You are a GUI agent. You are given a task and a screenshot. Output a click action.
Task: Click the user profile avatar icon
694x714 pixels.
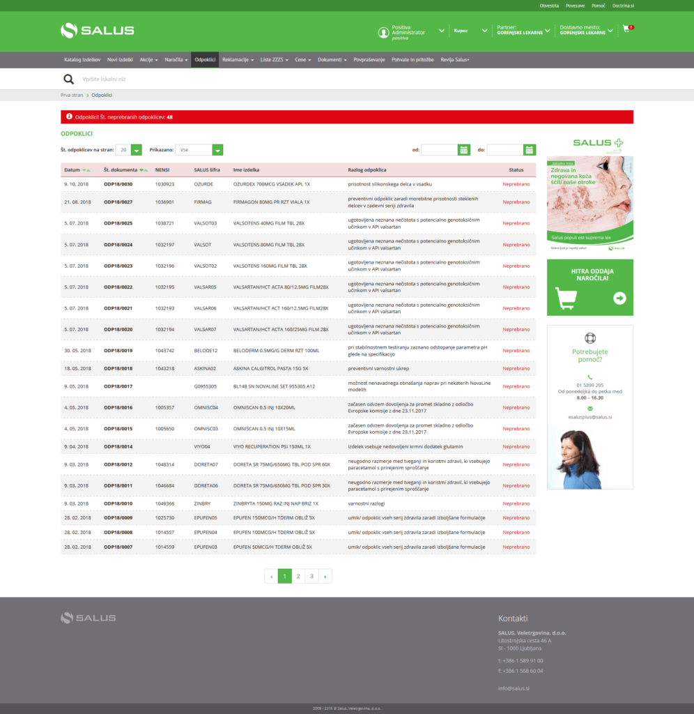pyautogui.click(x=383, y=32)
